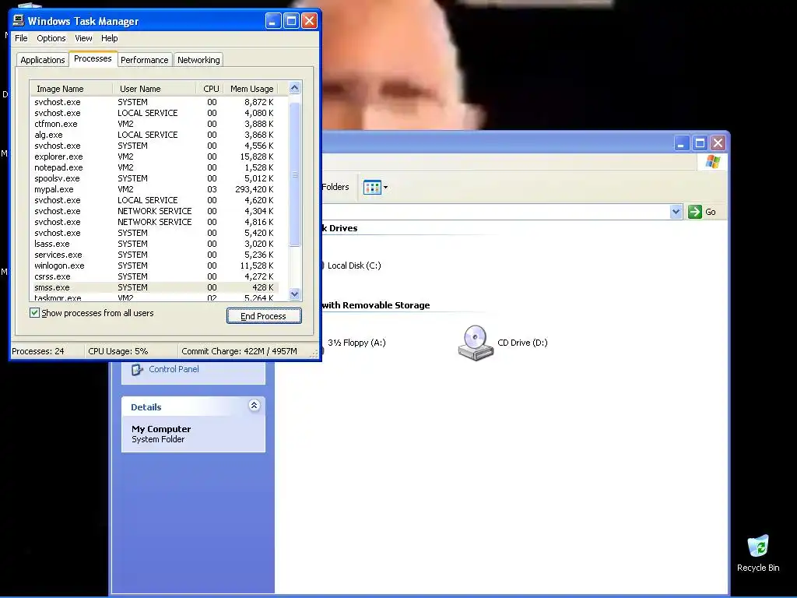Select the spoolsv.exe process row
797x598 pixels.
tap(155, 178)
